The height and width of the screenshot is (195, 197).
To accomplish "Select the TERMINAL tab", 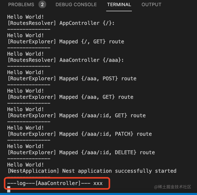I will [x=119, y=5].
